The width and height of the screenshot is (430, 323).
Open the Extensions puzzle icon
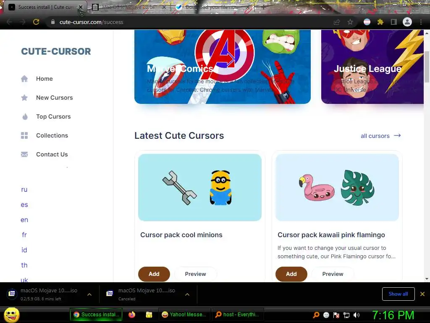click(380, 22)
